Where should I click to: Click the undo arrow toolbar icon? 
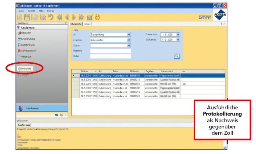coord(51,17)
